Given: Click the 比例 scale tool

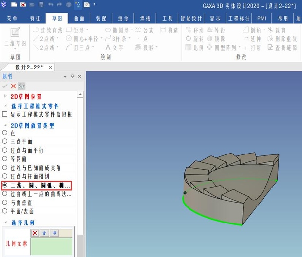Looking at the screenshot, I should click(x=194, y=47).
